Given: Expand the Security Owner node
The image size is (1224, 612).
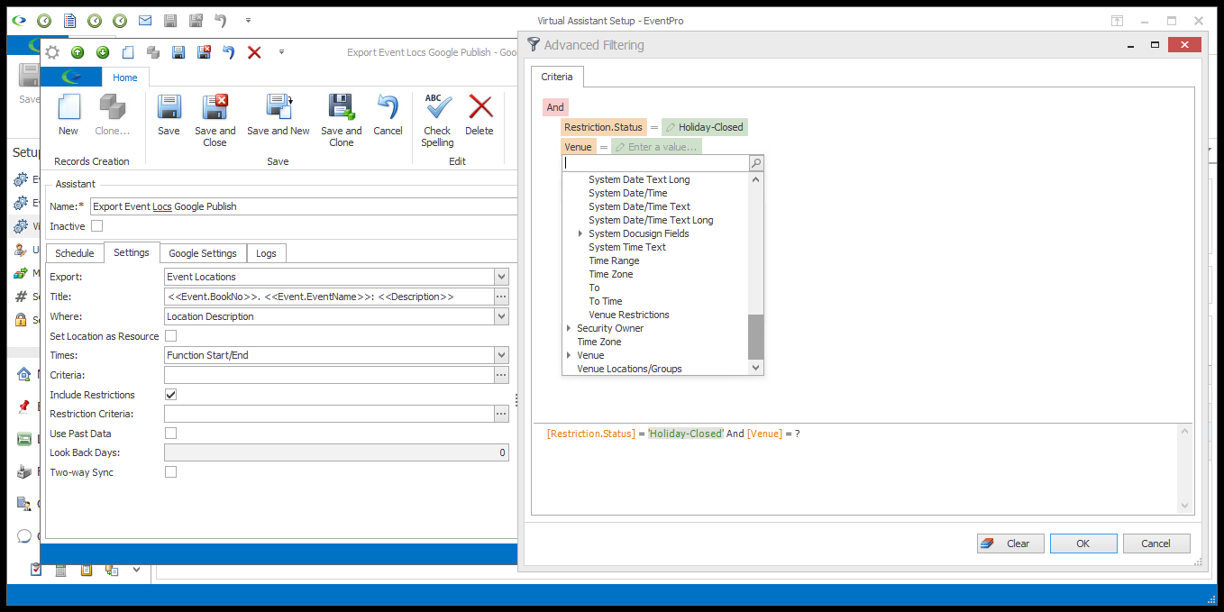Looking at the screenshot, I should (x=569, y=328).
